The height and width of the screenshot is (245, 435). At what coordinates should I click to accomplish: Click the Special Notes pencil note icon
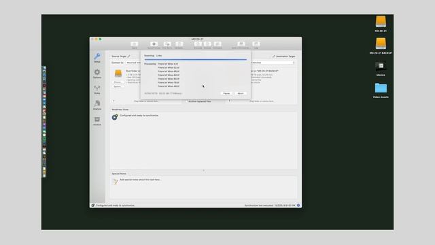point(115,182)
